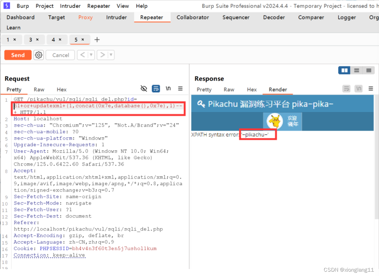Image resolution: width=379 pixels, height=276 pixels.
Task: Expand the forward history dropdown arrow
Action: (x=111, y=55)
